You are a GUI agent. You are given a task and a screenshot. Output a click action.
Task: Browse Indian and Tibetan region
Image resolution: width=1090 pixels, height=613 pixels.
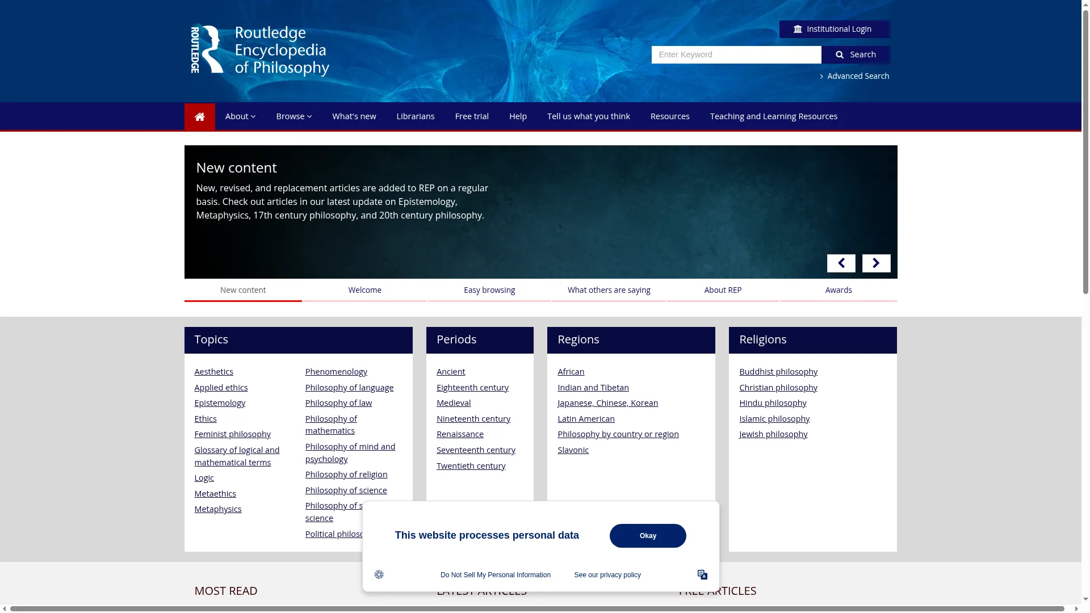[593, 388]
